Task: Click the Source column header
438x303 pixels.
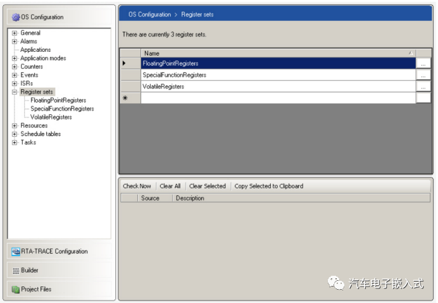Action: tap(155, 198)
